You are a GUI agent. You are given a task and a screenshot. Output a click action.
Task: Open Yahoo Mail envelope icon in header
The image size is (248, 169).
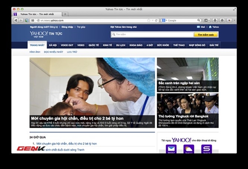coord(198,27)
